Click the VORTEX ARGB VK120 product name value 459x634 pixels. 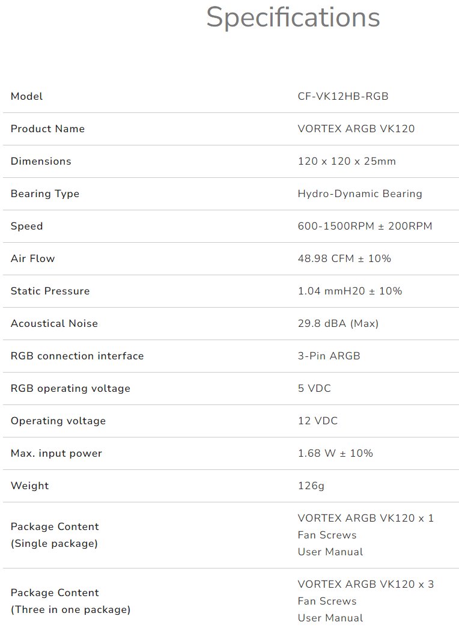[356, 129]
